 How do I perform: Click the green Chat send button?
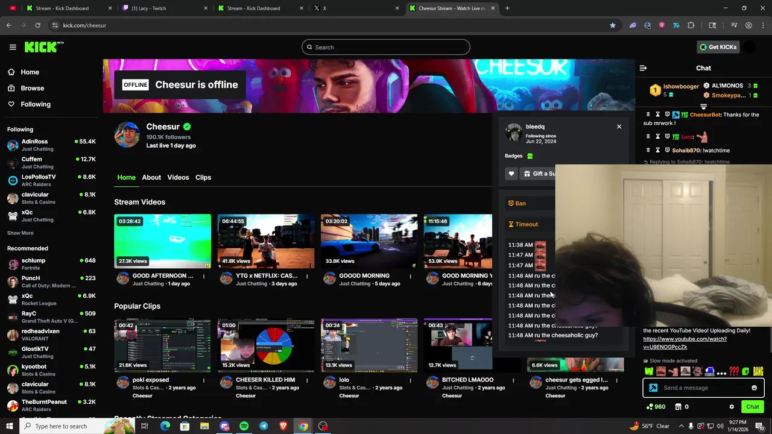753,407
